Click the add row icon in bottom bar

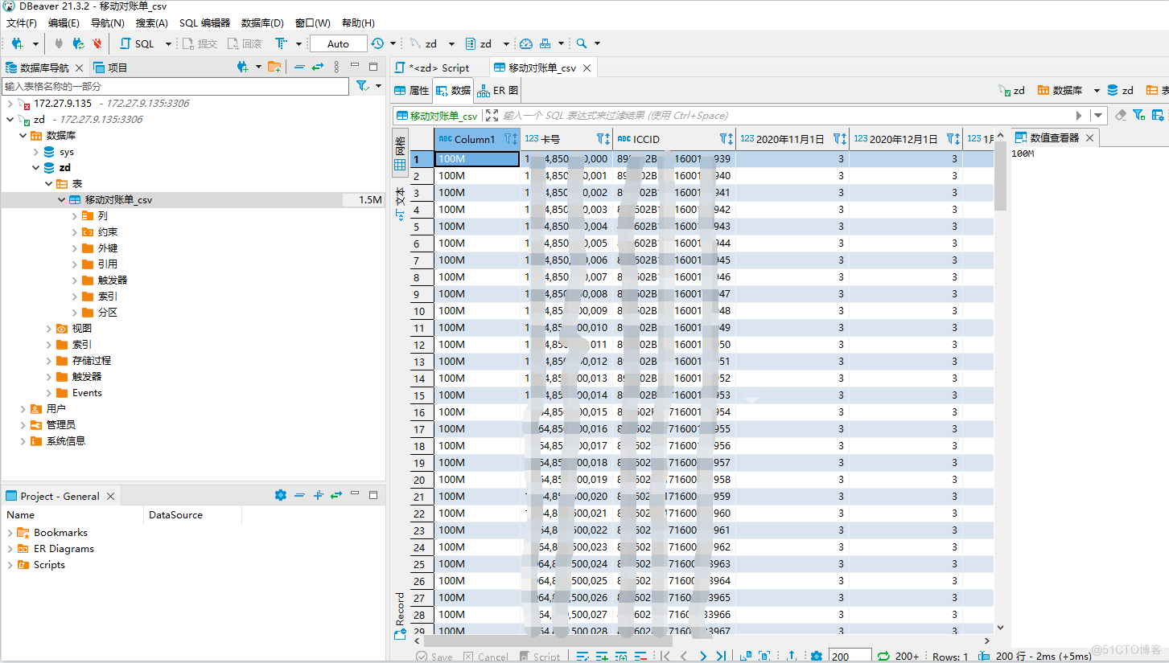[601, 657]
